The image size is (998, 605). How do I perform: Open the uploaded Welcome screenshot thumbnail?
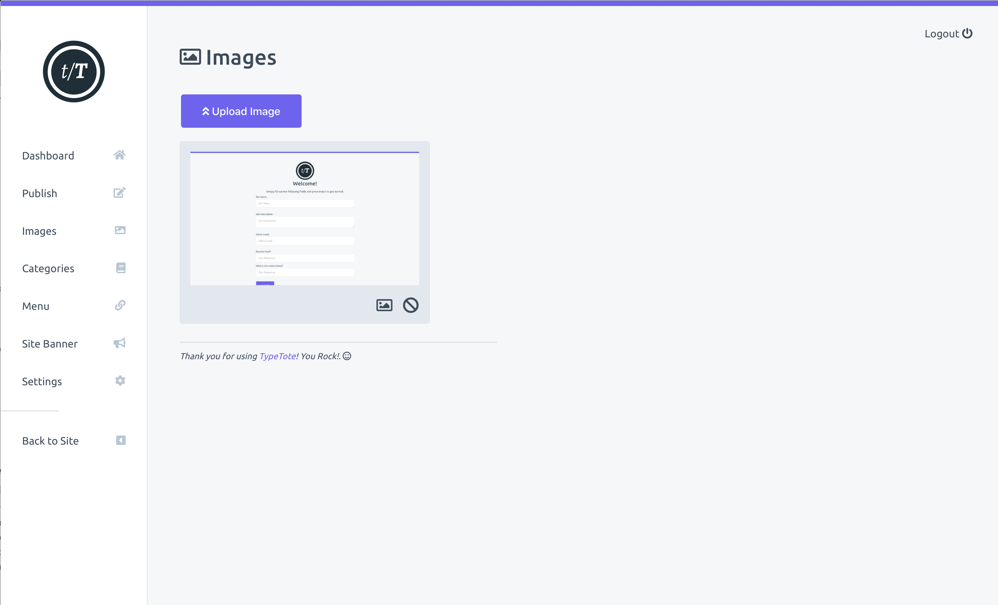(305, 219)
